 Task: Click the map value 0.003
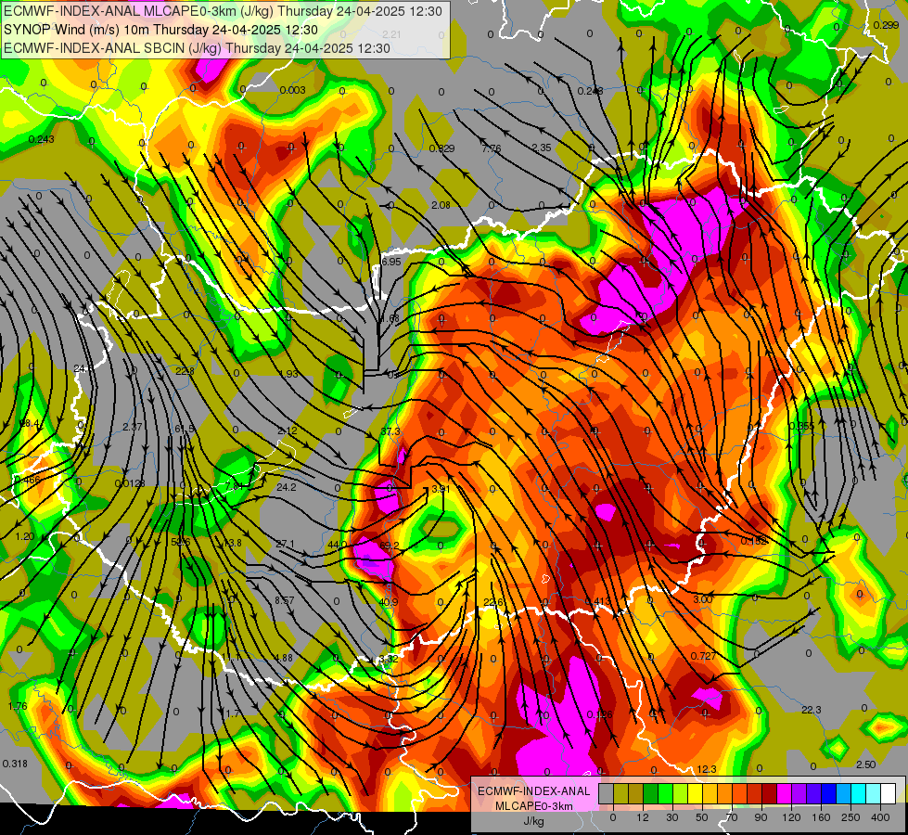[x=292, y=90]
